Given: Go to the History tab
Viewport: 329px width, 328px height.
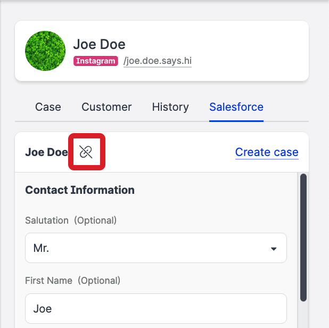Looking at the screenshot, I should (170, 107).
